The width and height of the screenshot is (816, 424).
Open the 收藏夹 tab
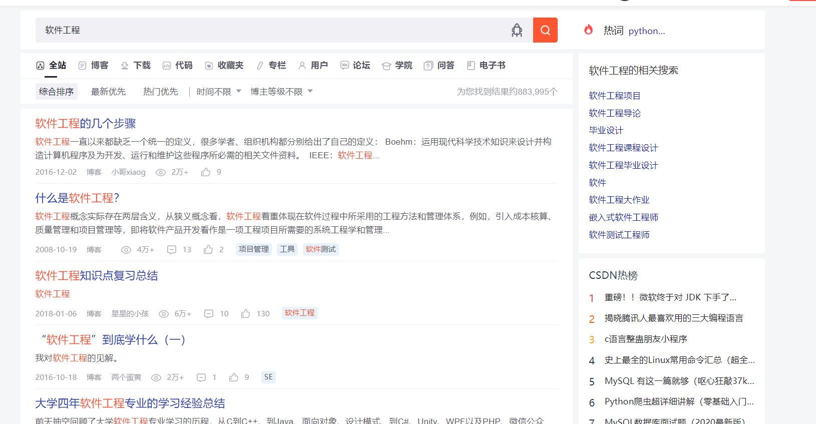tap(224, 66)
